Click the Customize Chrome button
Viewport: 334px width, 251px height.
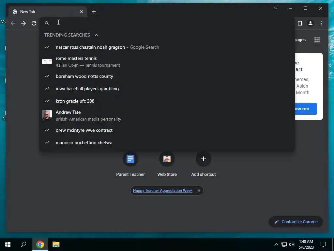296,222
